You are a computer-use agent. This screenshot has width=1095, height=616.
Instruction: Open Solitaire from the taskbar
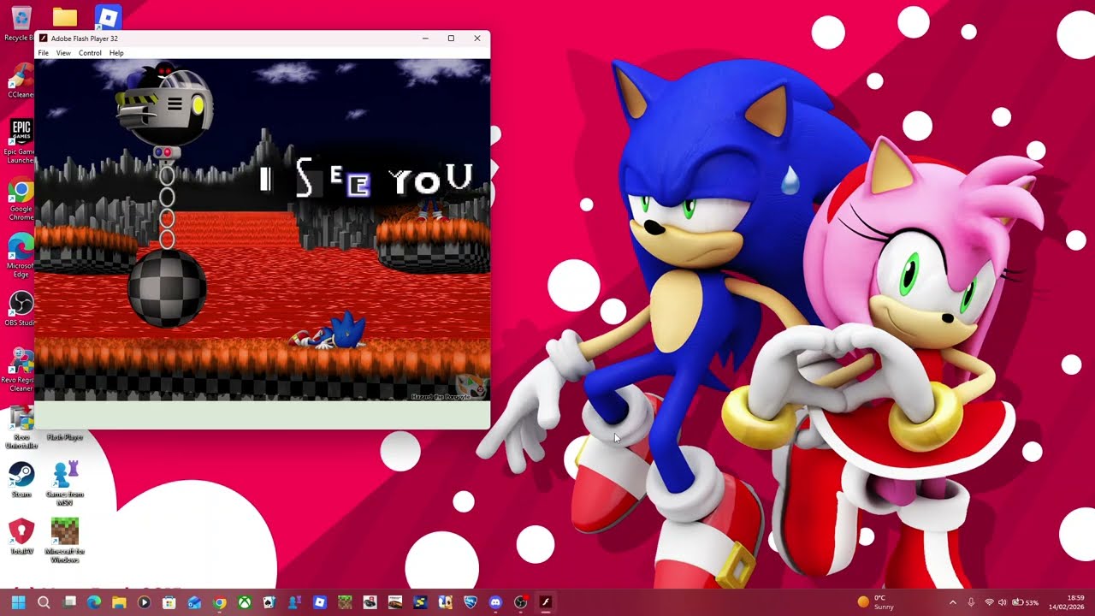click(x=269, y=602)
